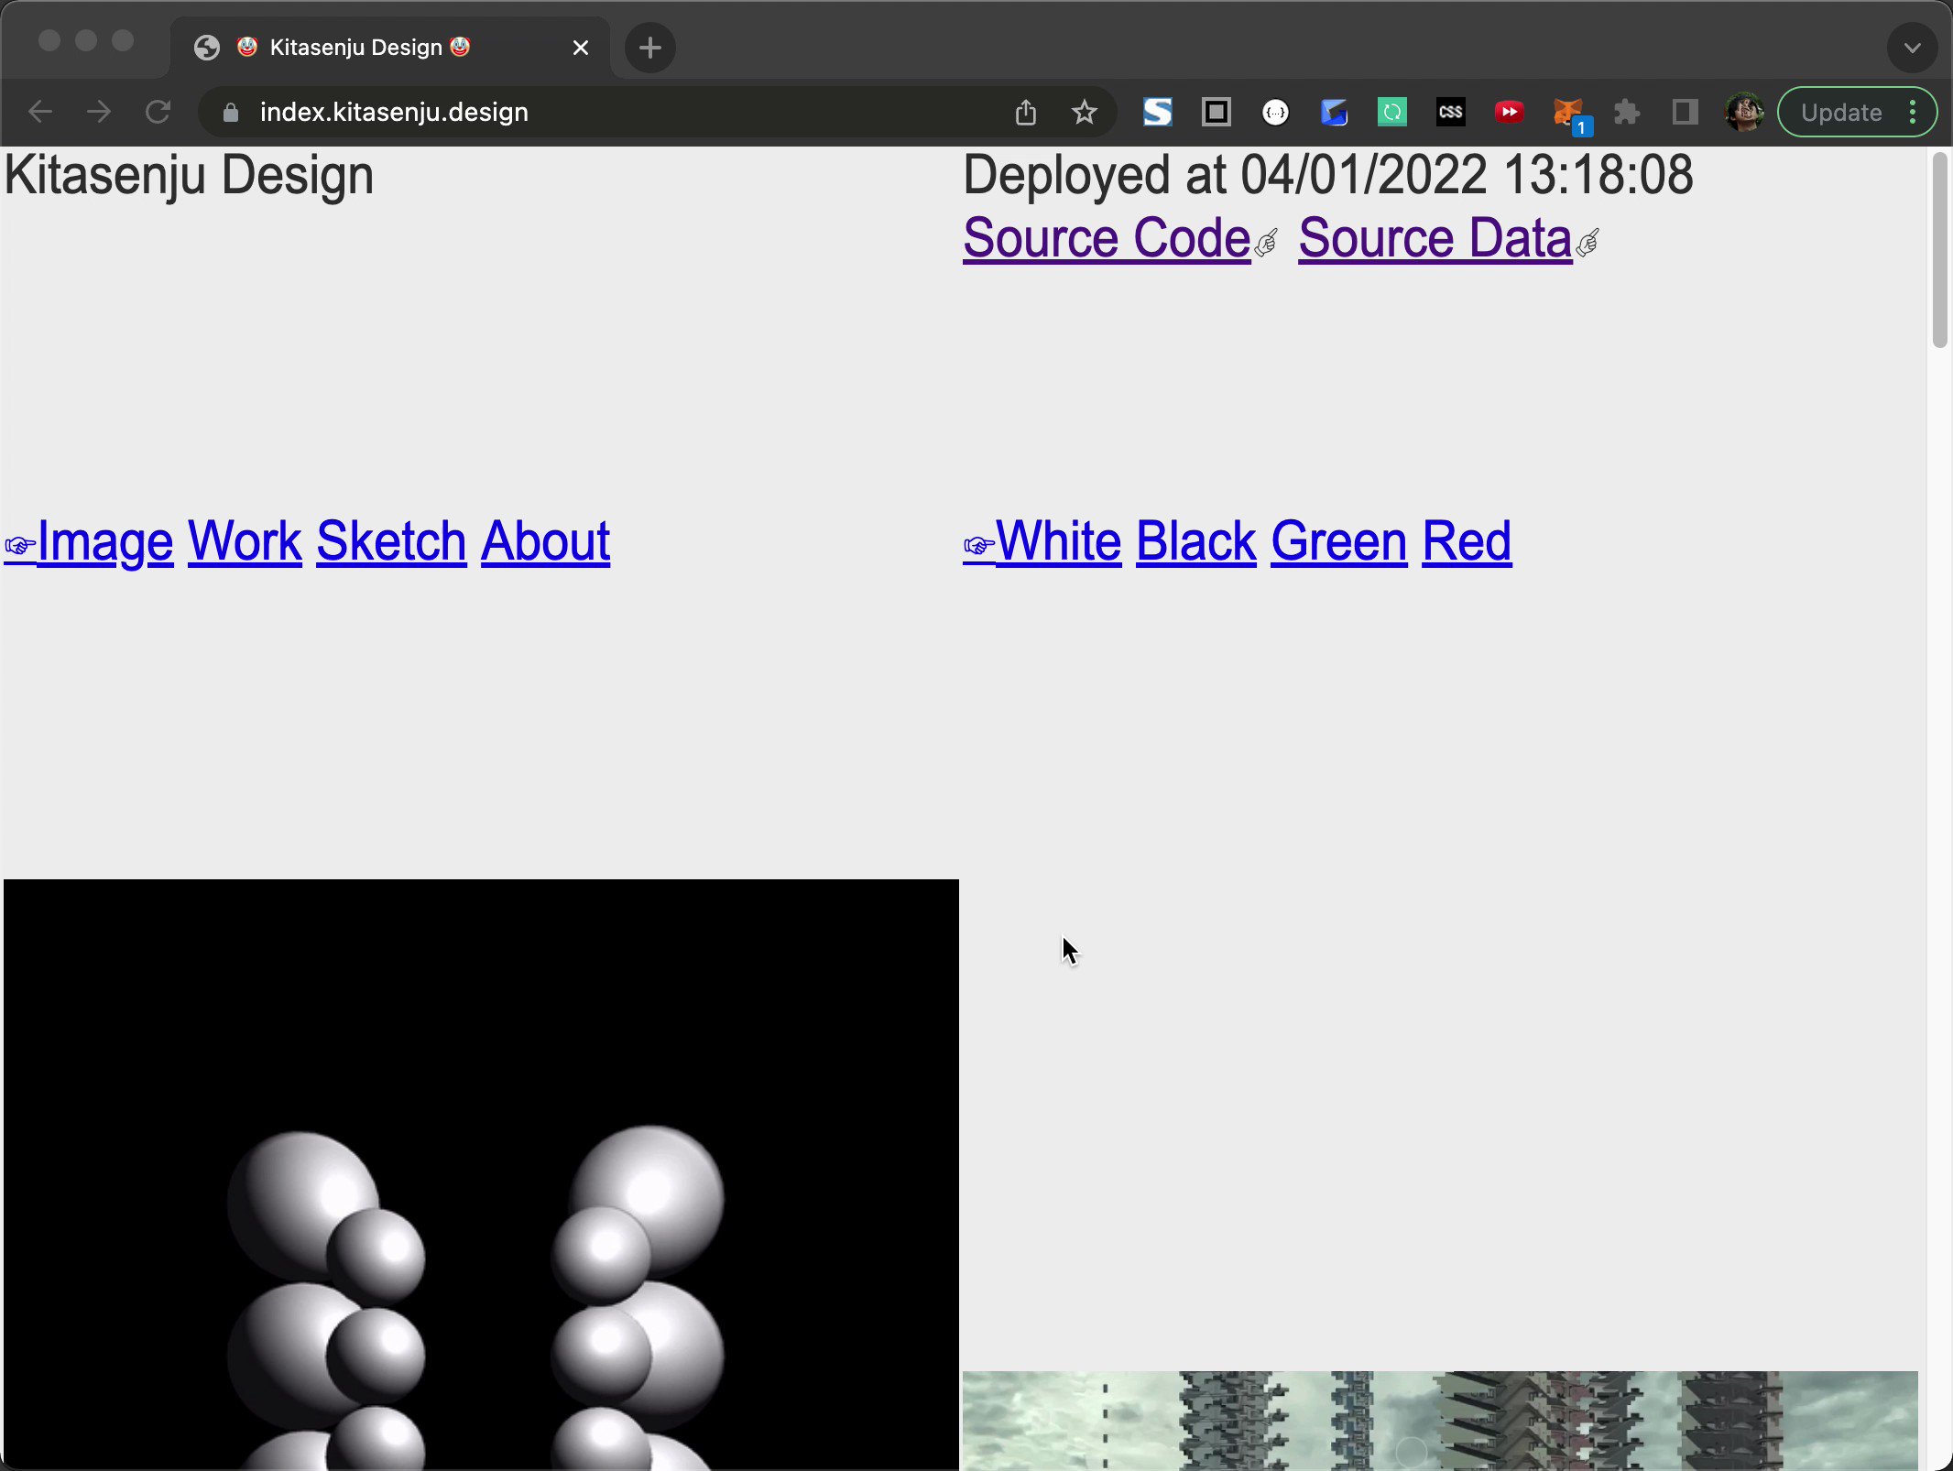1953x1471 pixels.
Task: Click the curly braces extension icon
Action: (1275, 113)
